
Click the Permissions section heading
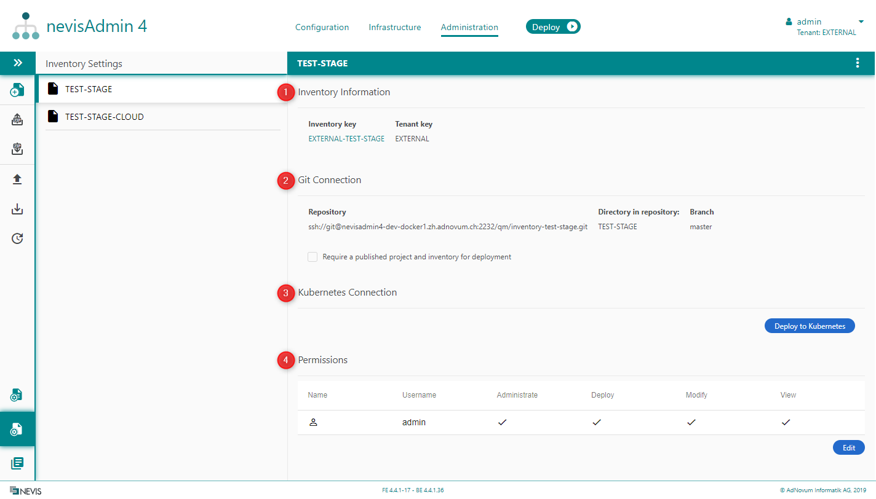pos(323,360)
